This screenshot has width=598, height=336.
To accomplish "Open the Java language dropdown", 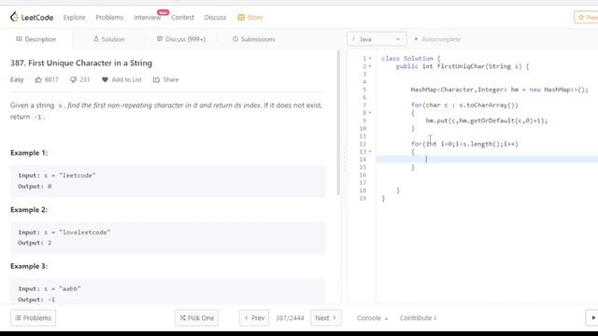I will (x=377, y=39).
